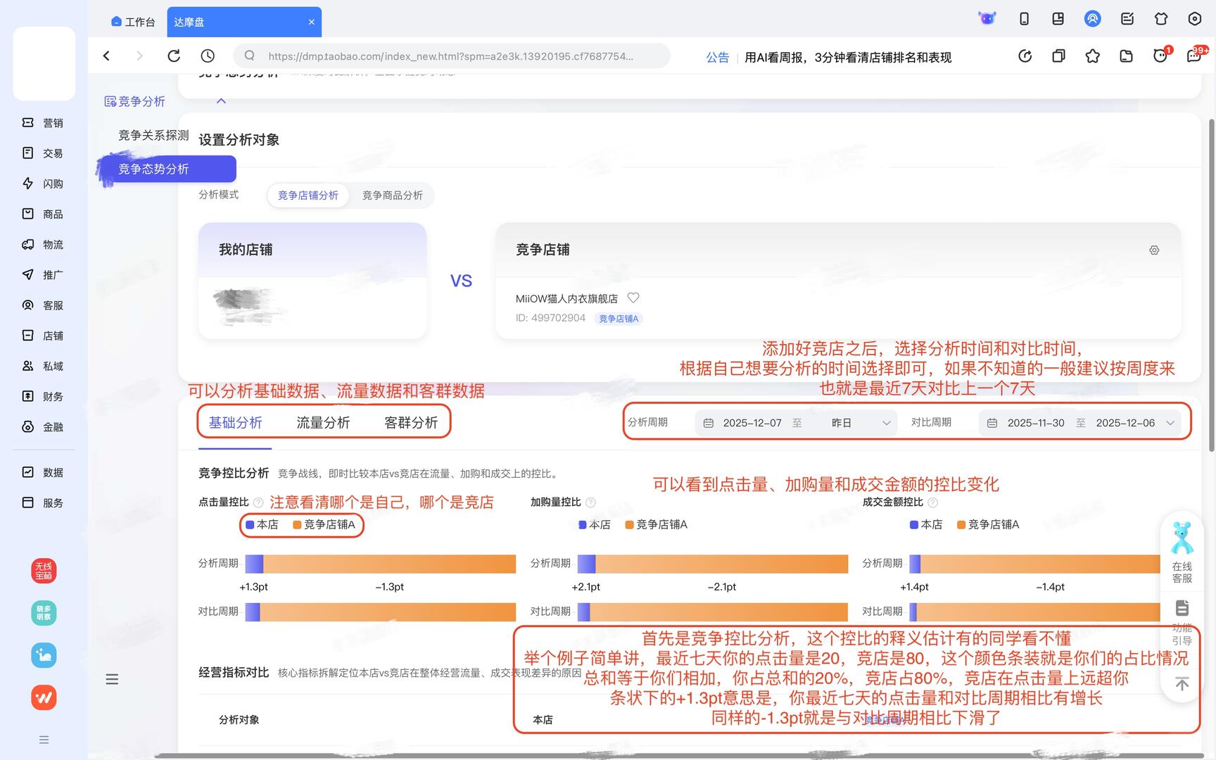Screen dimensions: 1216x760
Task: Open 店铺 sidebar item
Action: pos(43,336)
